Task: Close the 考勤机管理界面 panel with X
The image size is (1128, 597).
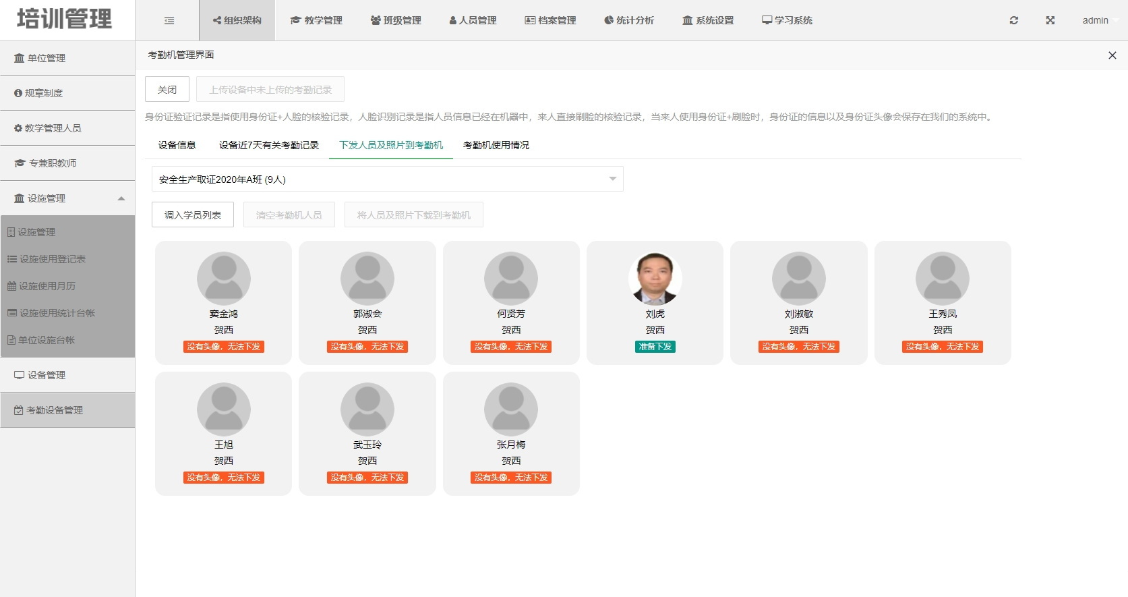Action: coord(1112,55)
